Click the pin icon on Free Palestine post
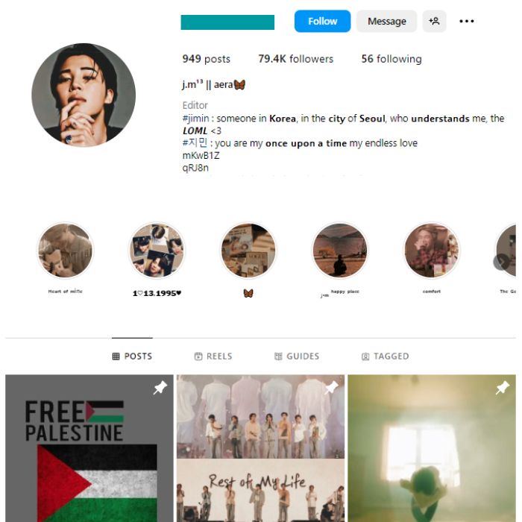 pyautogui.click(x=160, y=388)
